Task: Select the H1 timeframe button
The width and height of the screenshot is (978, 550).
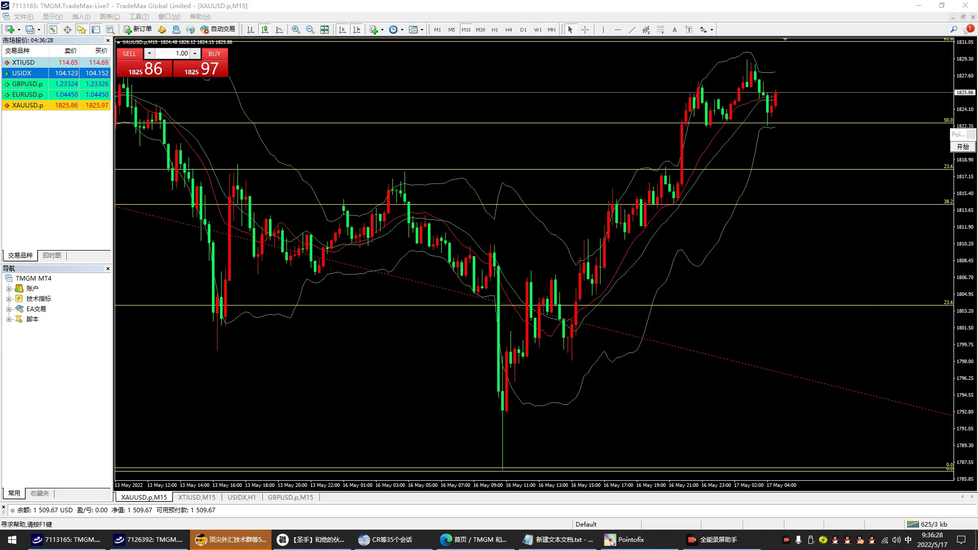Action: pos(495,30)
